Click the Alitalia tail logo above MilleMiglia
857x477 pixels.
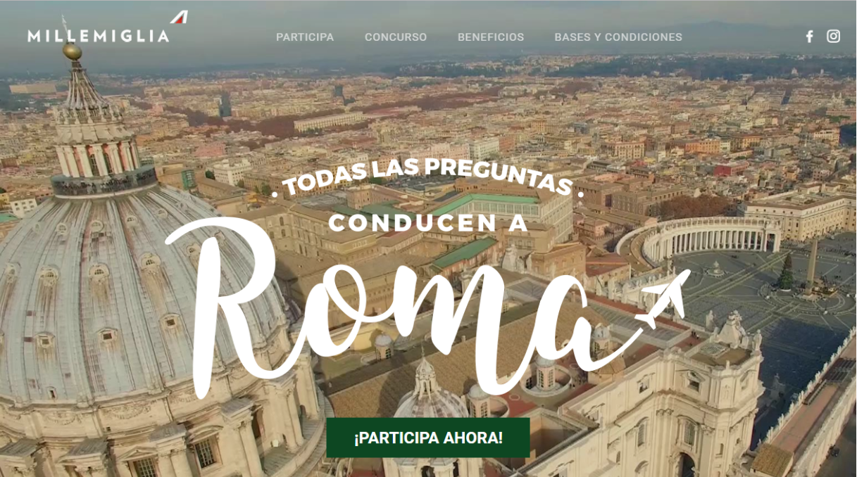pos(179,17)
